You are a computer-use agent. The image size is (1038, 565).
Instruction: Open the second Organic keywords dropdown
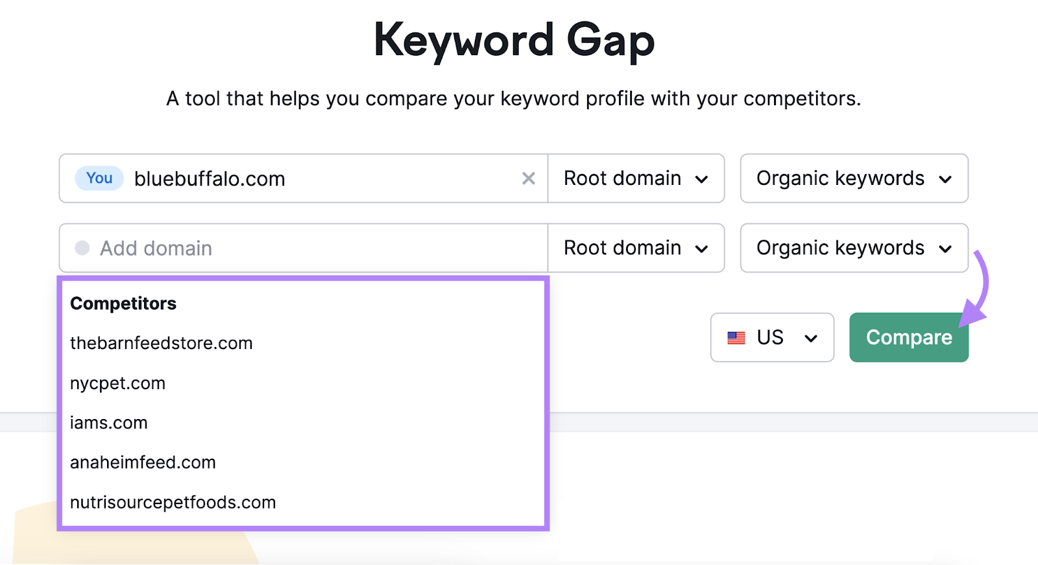(x=853, y=248)
